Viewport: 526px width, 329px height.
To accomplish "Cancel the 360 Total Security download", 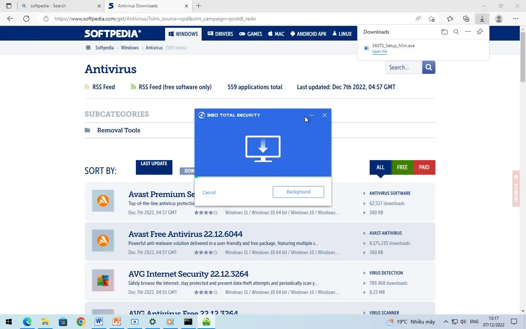I will pyautogui.click(x=209, y=192).
